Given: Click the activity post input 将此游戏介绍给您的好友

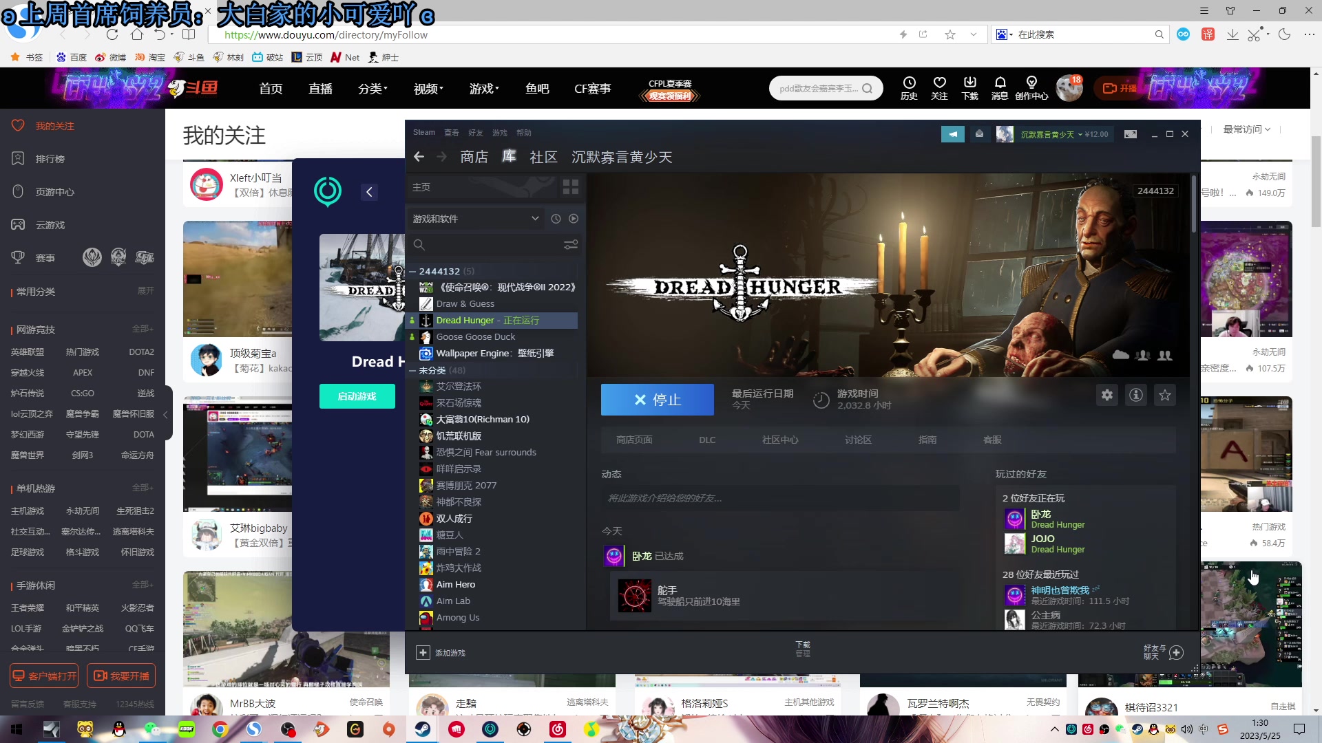Looking at the screenshot, I should [x=780, y=498].
